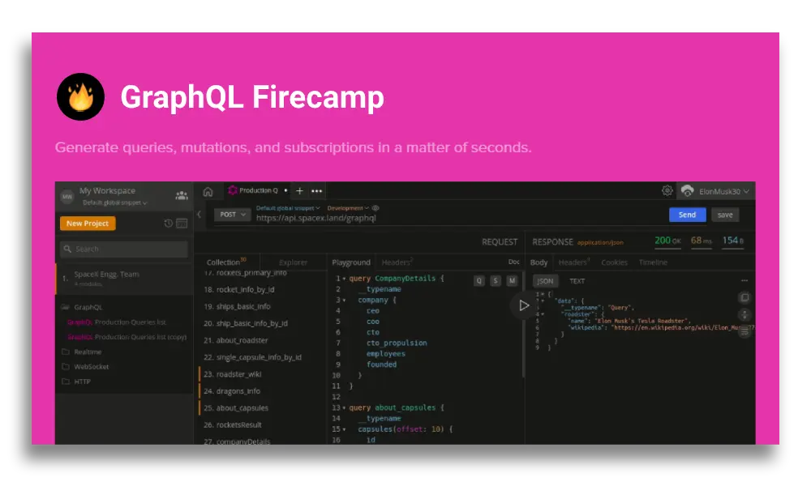Open settings gear icon at top right

pos(667,190)
